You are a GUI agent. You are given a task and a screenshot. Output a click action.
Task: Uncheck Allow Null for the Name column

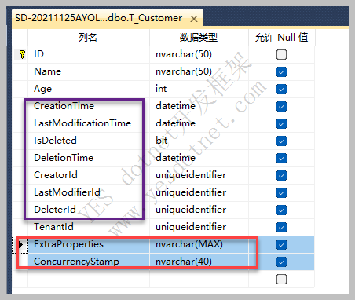(281, 71)
